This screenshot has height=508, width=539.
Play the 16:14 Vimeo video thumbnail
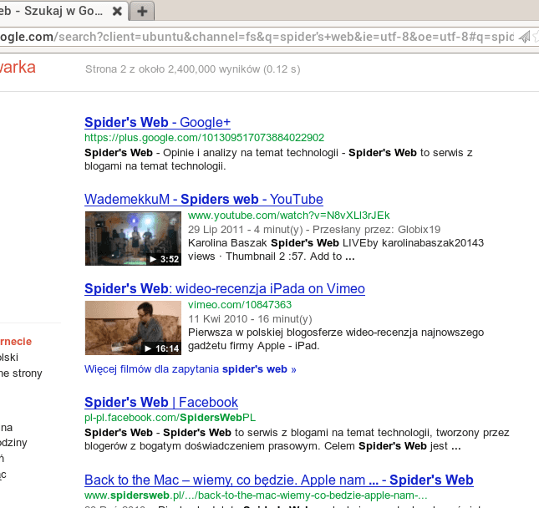133,328
